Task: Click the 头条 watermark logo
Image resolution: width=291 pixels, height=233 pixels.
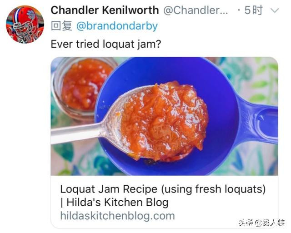Action: point(246,223)
